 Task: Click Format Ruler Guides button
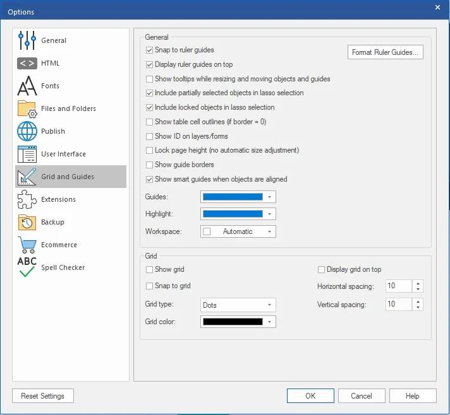coord(385,52)
